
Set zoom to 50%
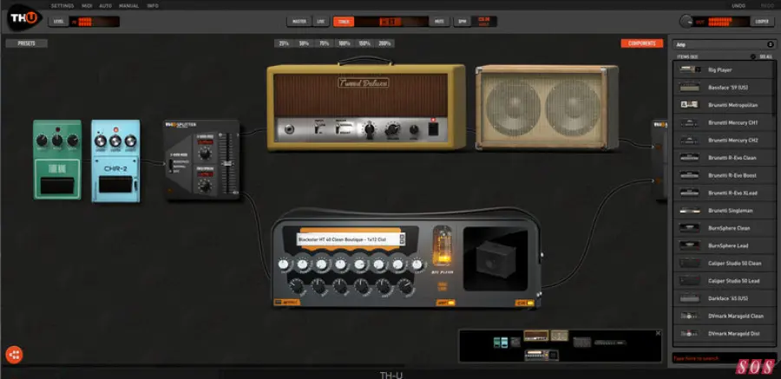[304, 43]
